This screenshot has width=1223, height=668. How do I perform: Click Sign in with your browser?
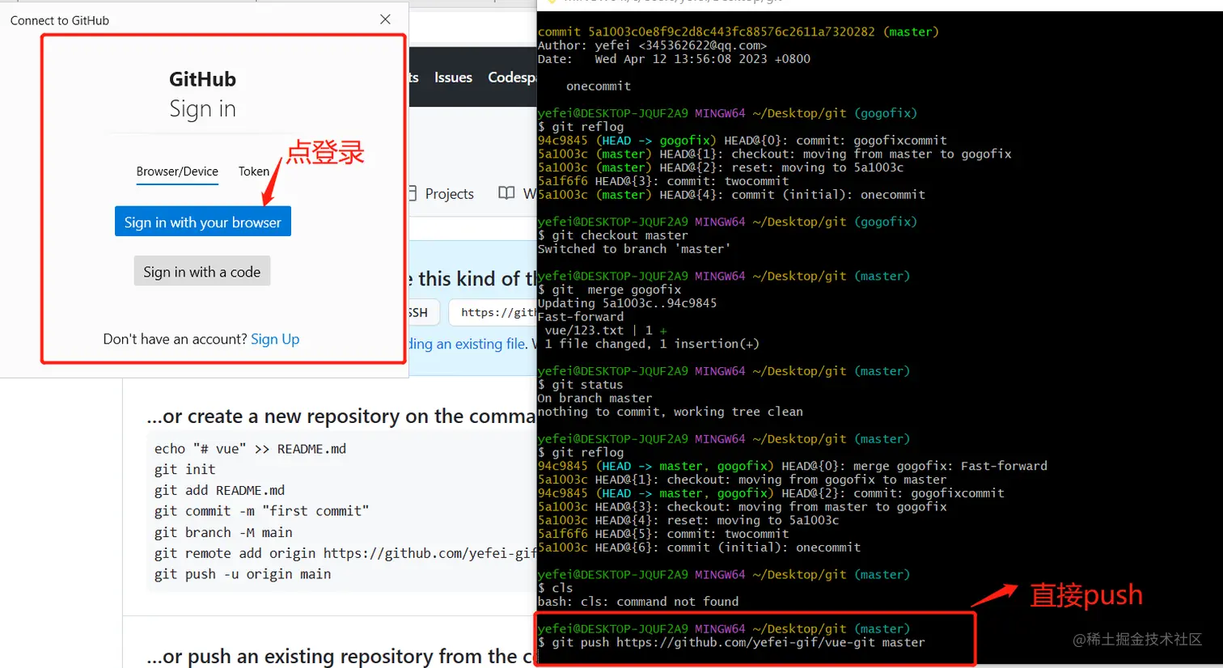point(202,222)
